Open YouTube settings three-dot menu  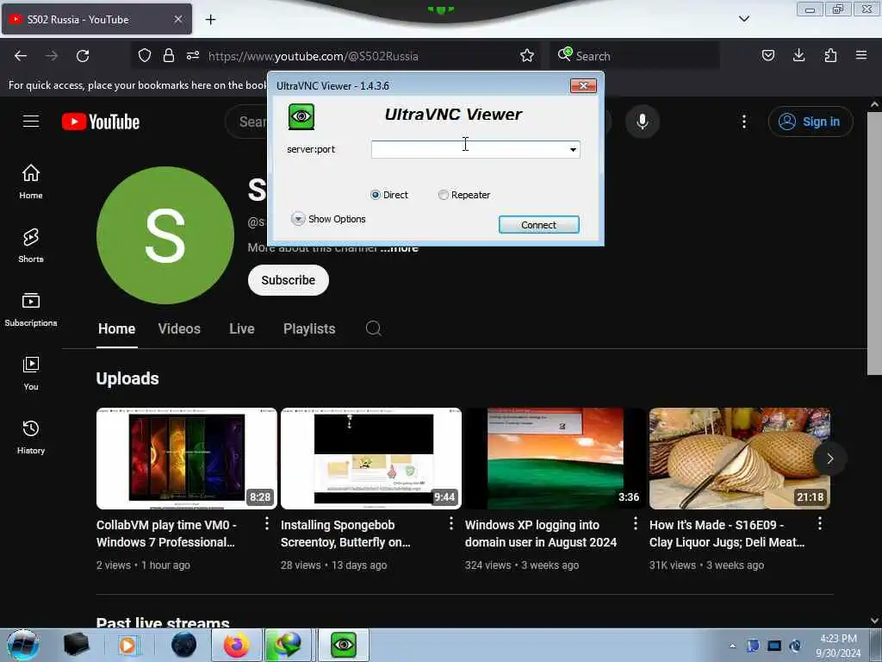click(x=743, y=122)
